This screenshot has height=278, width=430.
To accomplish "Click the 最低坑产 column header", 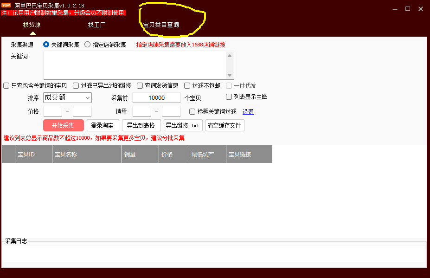I will 207,154.
